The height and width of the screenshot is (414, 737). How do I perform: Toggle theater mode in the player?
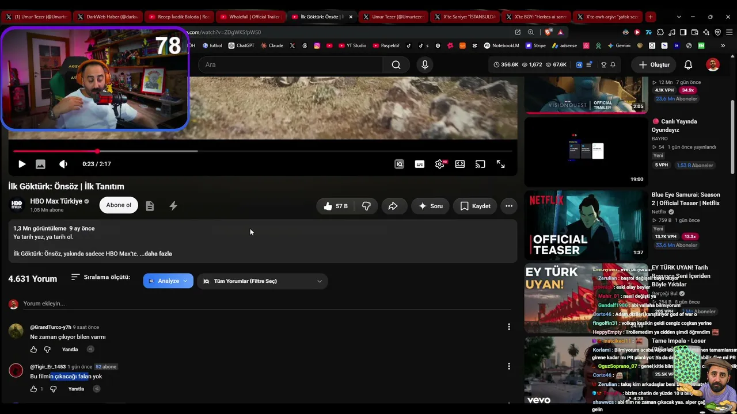point(460,164)
